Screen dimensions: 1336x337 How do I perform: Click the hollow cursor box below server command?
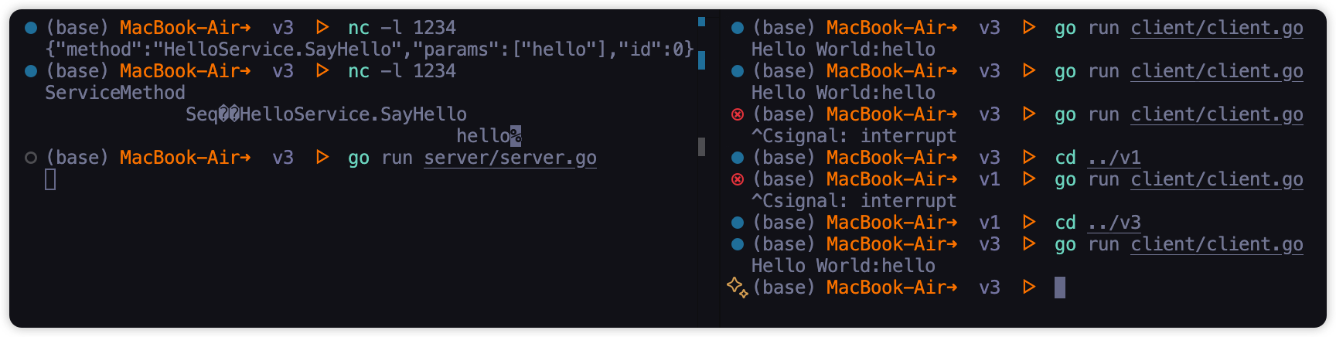click(x=50, y=179)
